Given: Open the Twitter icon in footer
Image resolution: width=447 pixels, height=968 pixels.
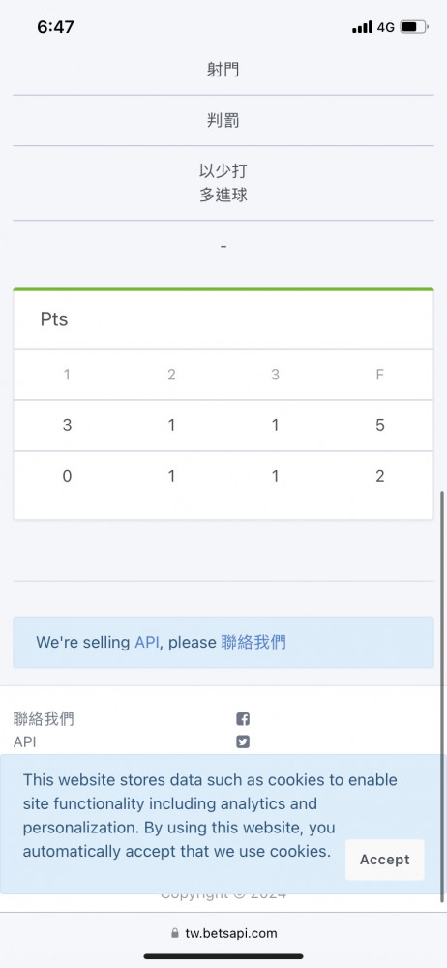Looking at the screenshot, I should pos(243,741).
